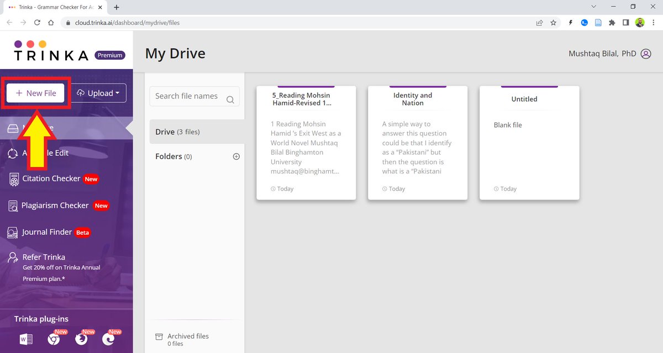Viewport: 663px width, 353px height.
Task: Reload the page
Action: tap(37, 23)
